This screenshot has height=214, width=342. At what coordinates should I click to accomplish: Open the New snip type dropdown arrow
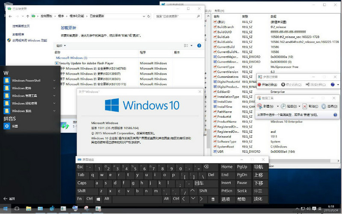pos(277,106)
